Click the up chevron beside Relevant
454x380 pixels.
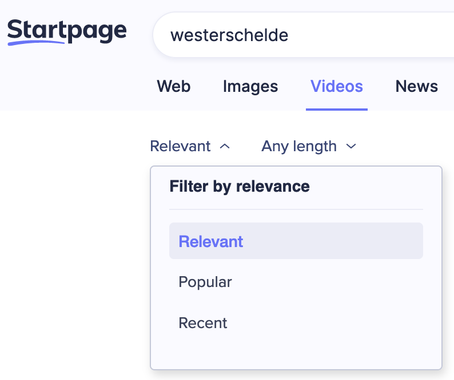[225, 147]
